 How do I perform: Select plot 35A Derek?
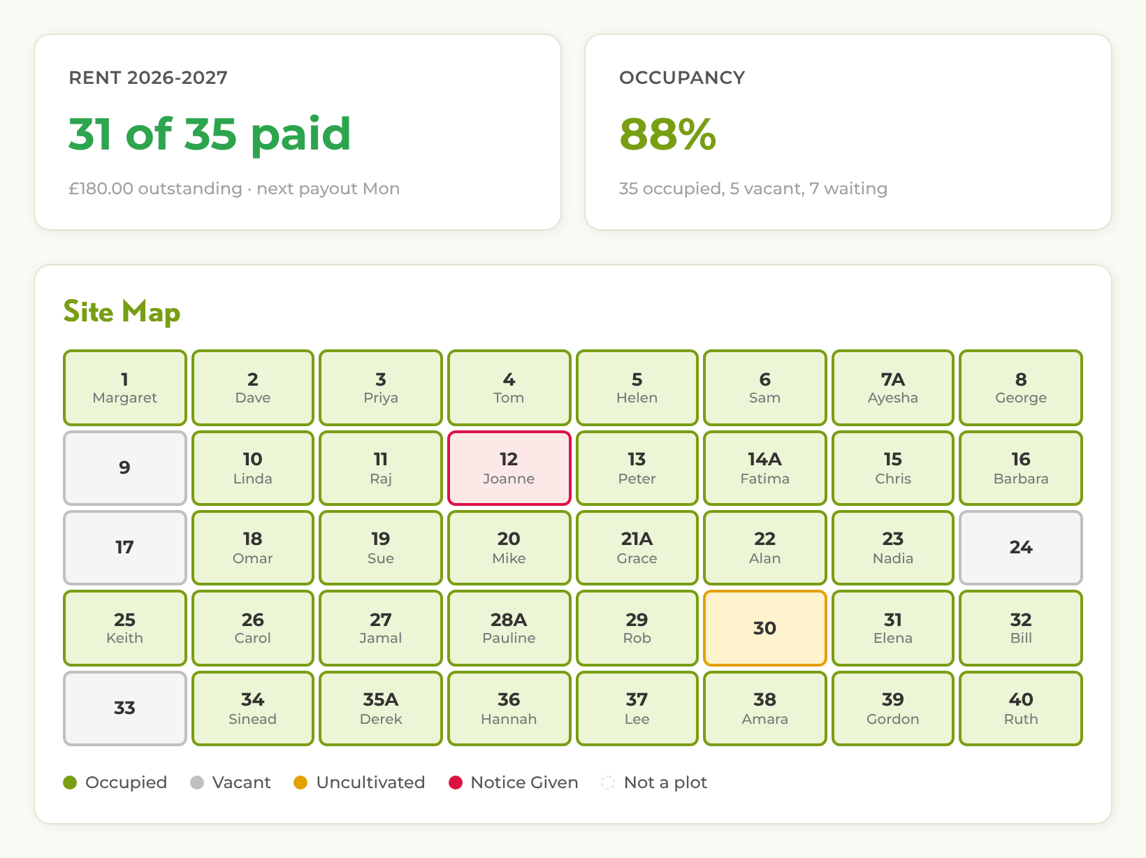click(381, 708)
